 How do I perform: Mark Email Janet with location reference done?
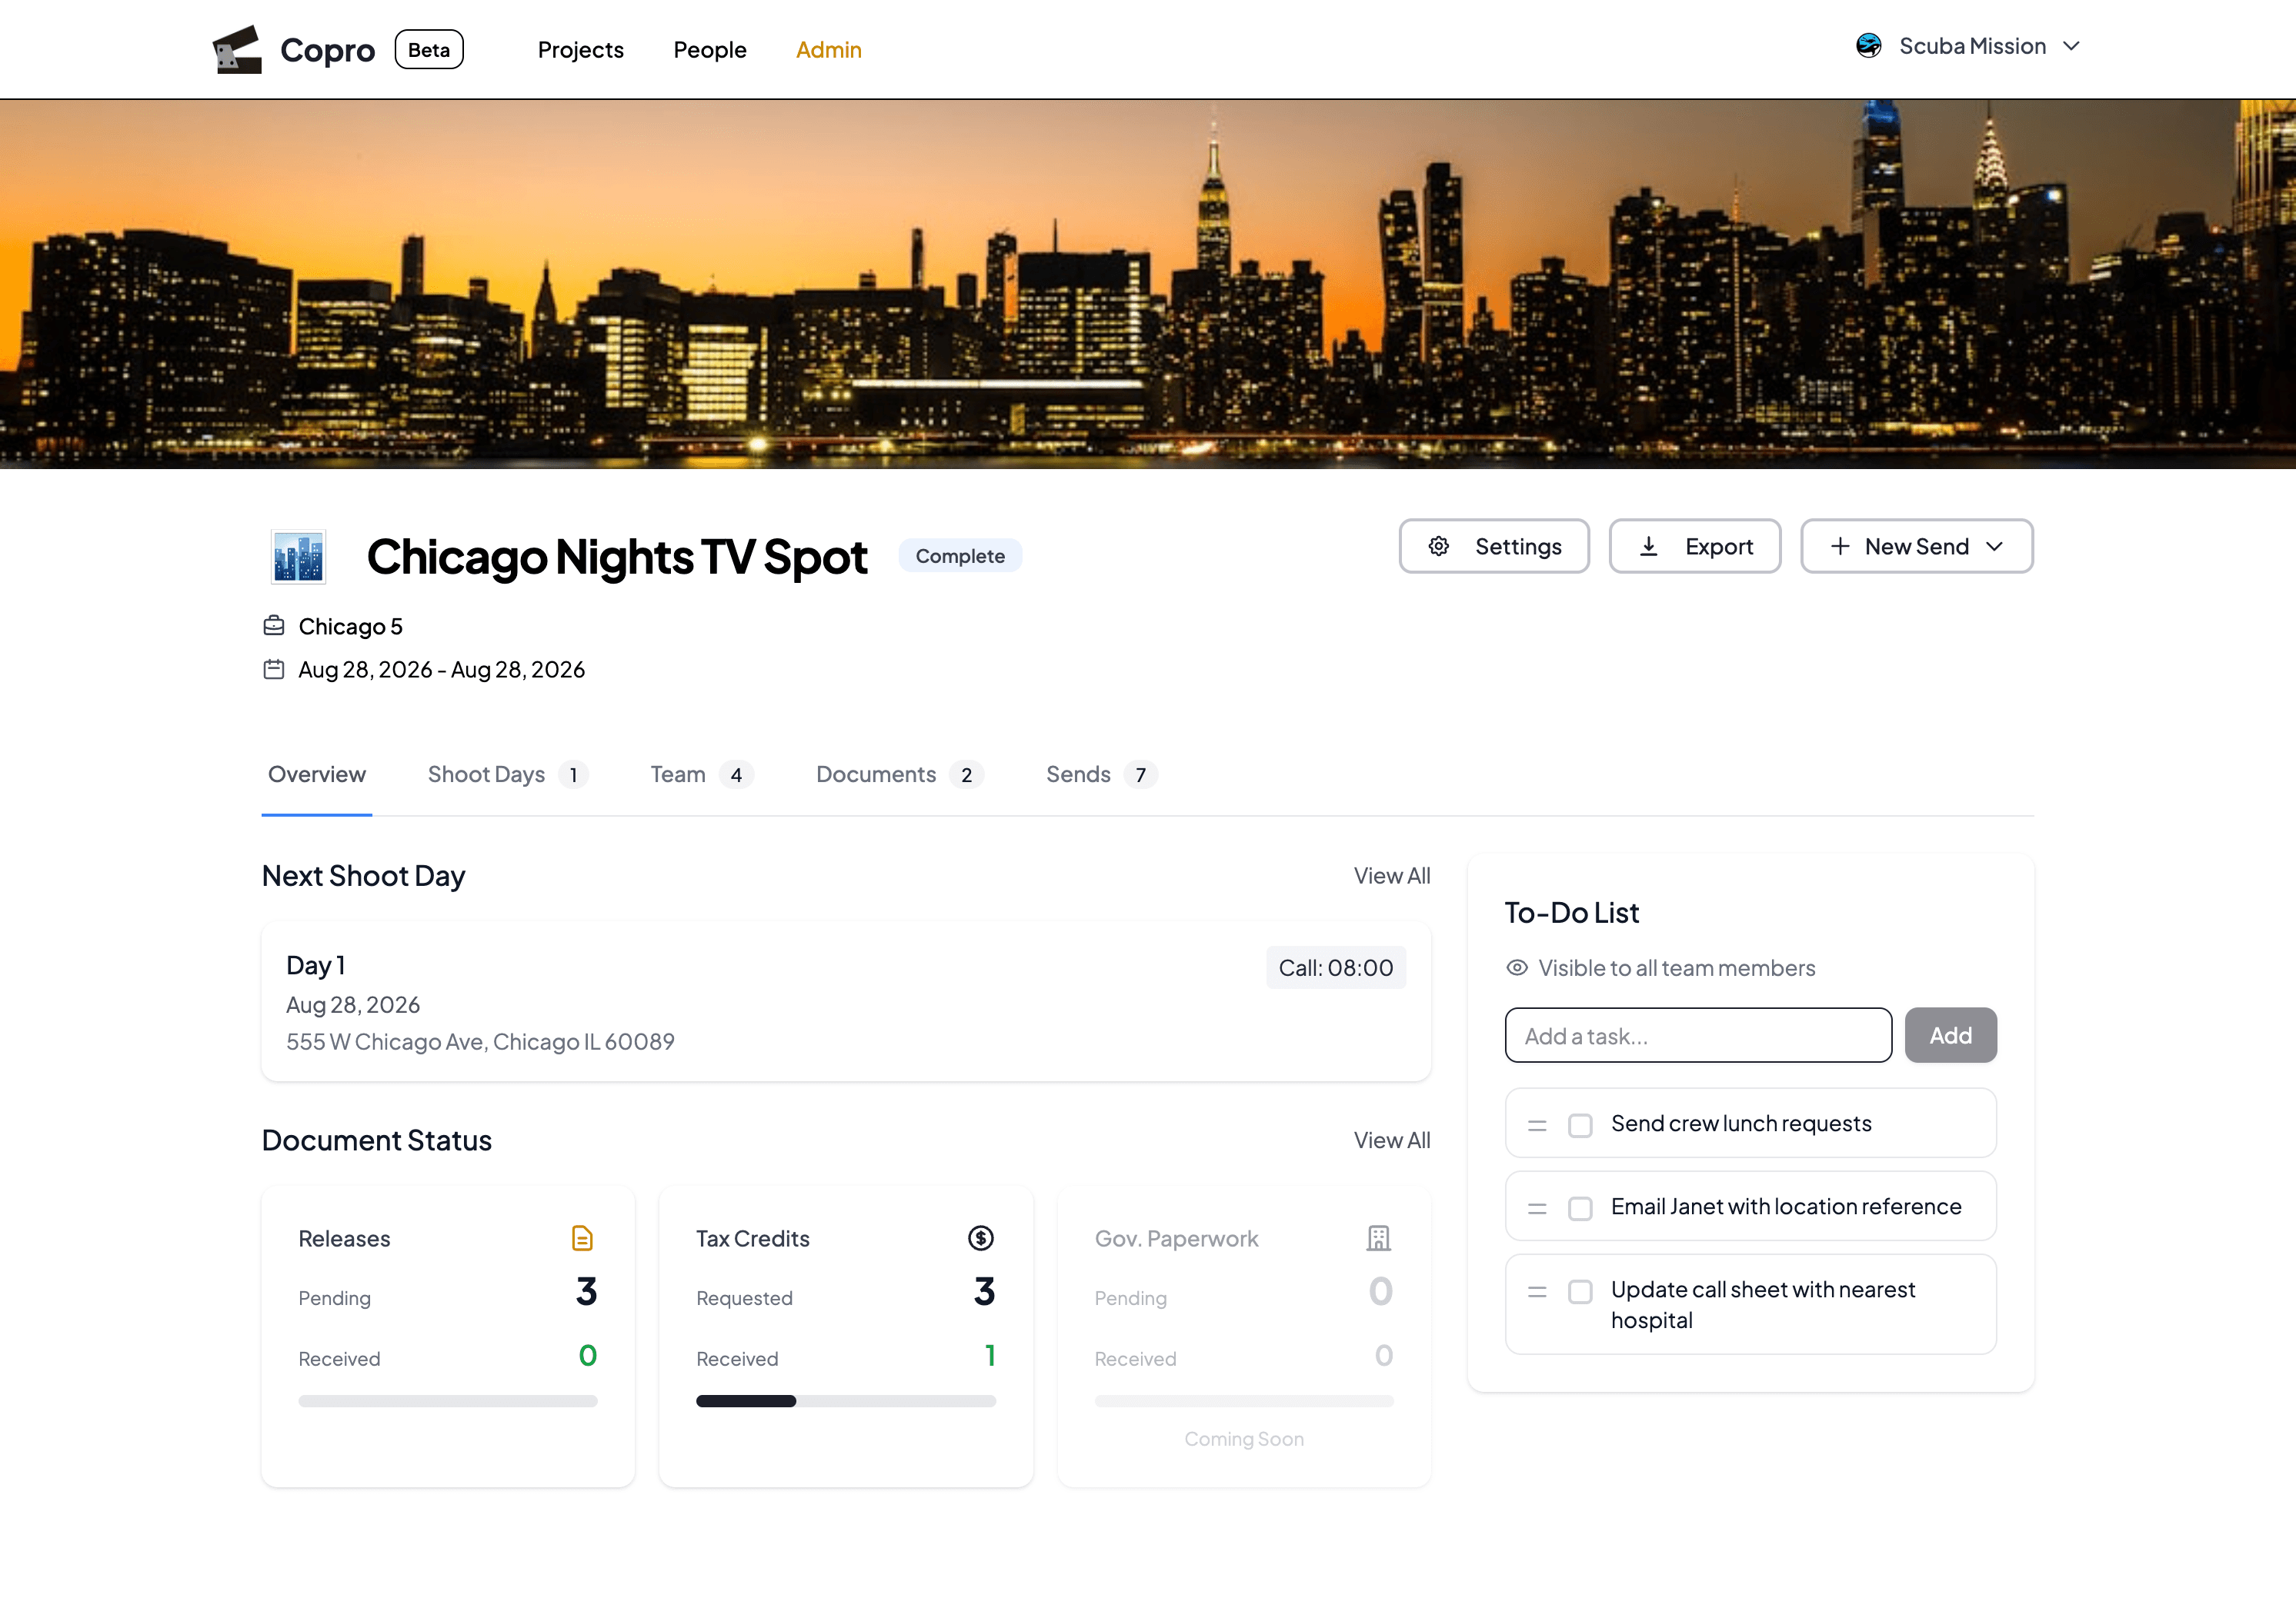1580,1207
